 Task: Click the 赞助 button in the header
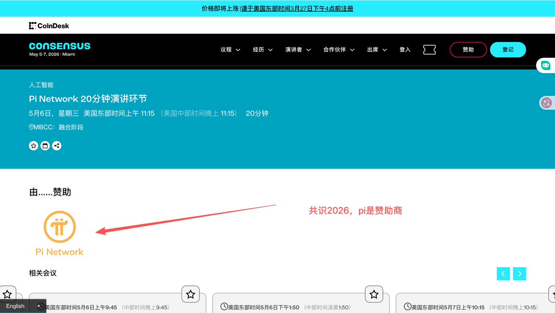[468, 49]
